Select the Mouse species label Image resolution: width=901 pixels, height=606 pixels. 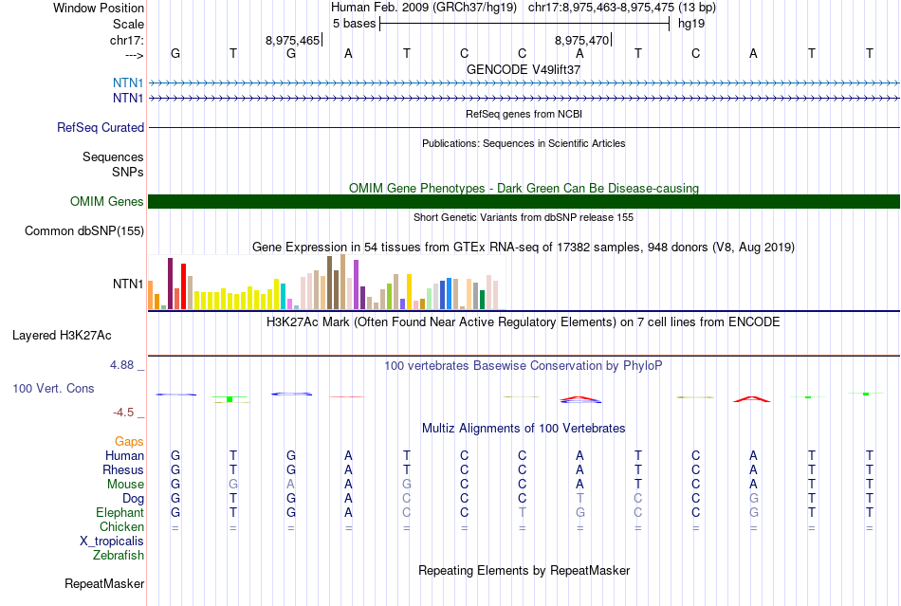pos(125,485)
